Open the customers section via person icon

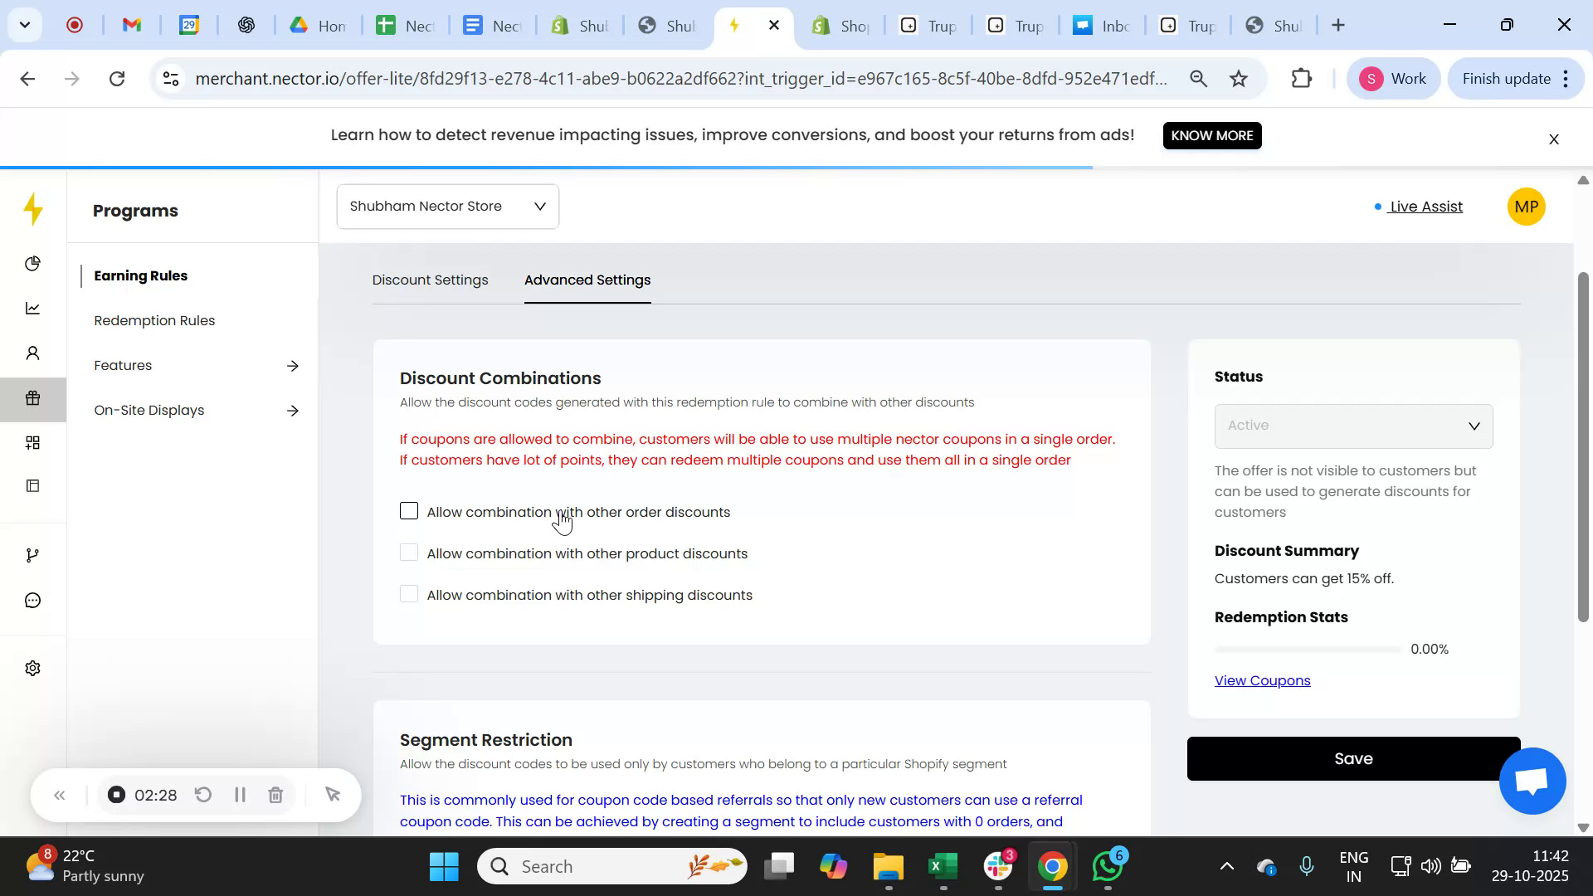[x=33, y=353]
